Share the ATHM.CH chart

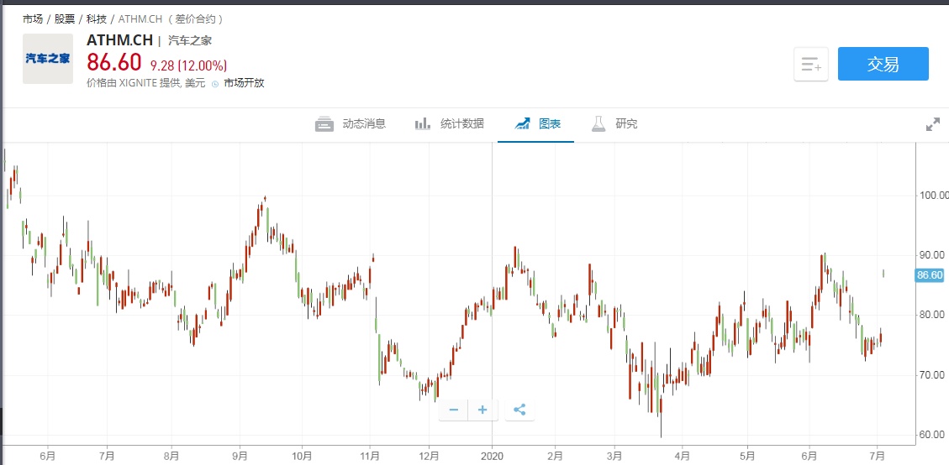[x=519, y=410]
